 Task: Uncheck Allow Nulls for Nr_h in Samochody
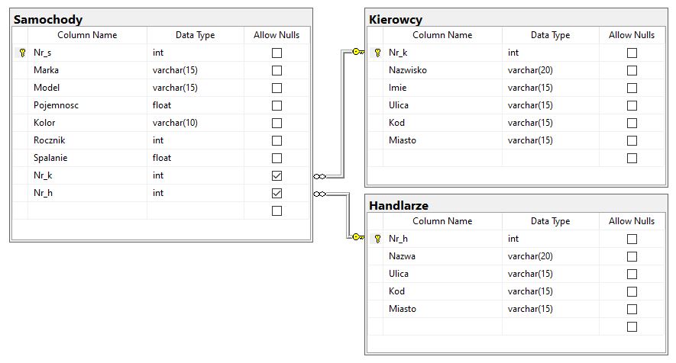pyautogui.click(x=277, y=193)
